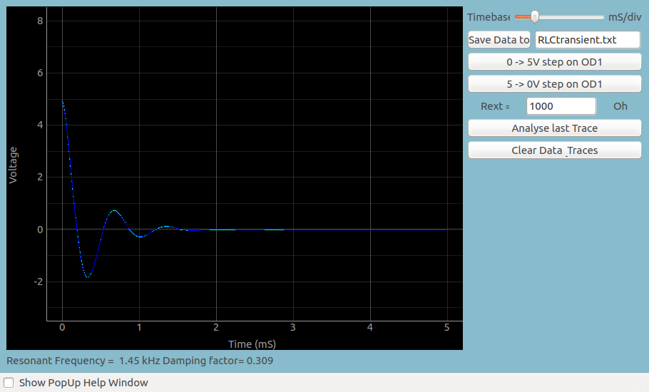The height and width of the screenshot is (392, 649).
Task: Click the Voltage axis label
Action: point(13,165)
